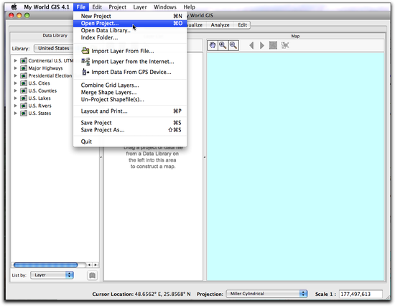Click the Import Layer From File folder icon
The image size is (395, 306).
pos(85,51)
